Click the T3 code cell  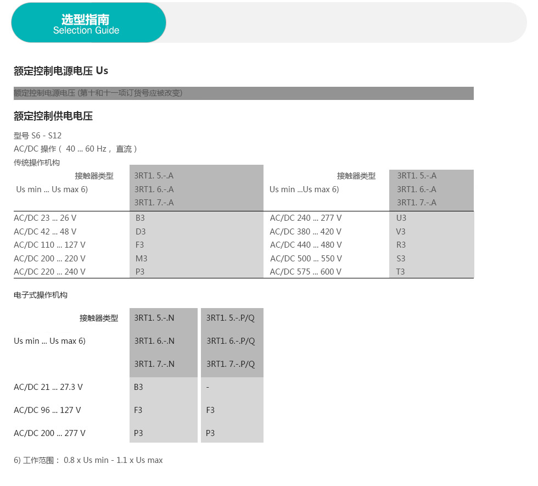[x=400, y=272]
